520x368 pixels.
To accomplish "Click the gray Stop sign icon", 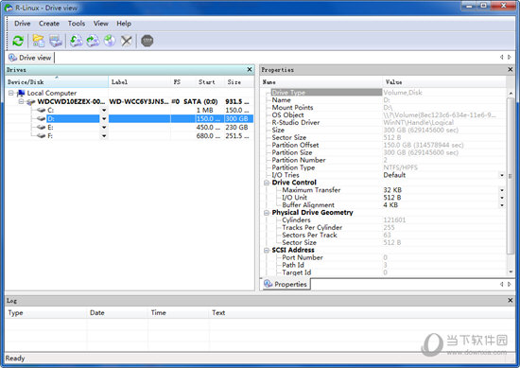I will 147,41.
